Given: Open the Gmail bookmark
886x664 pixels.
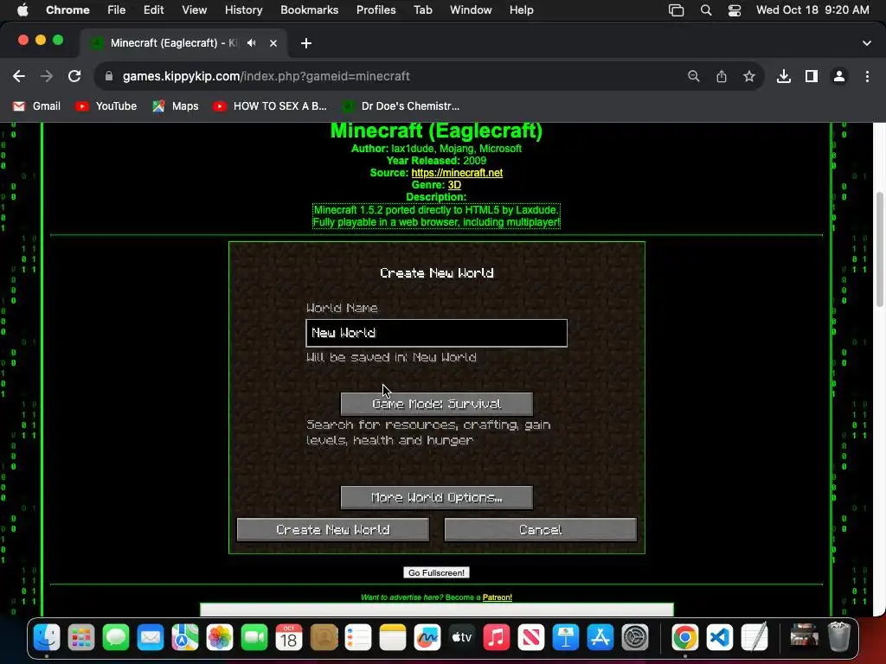Looking at the screenshot, I should point(36,106).
